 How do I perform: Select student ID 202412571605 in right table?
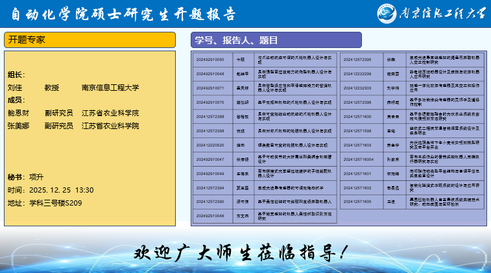coord(357,202)
